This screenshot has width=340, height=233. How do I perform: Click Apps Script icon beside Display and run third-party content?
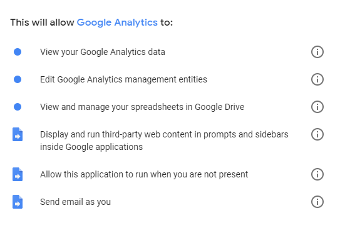(x=18, y=134)
